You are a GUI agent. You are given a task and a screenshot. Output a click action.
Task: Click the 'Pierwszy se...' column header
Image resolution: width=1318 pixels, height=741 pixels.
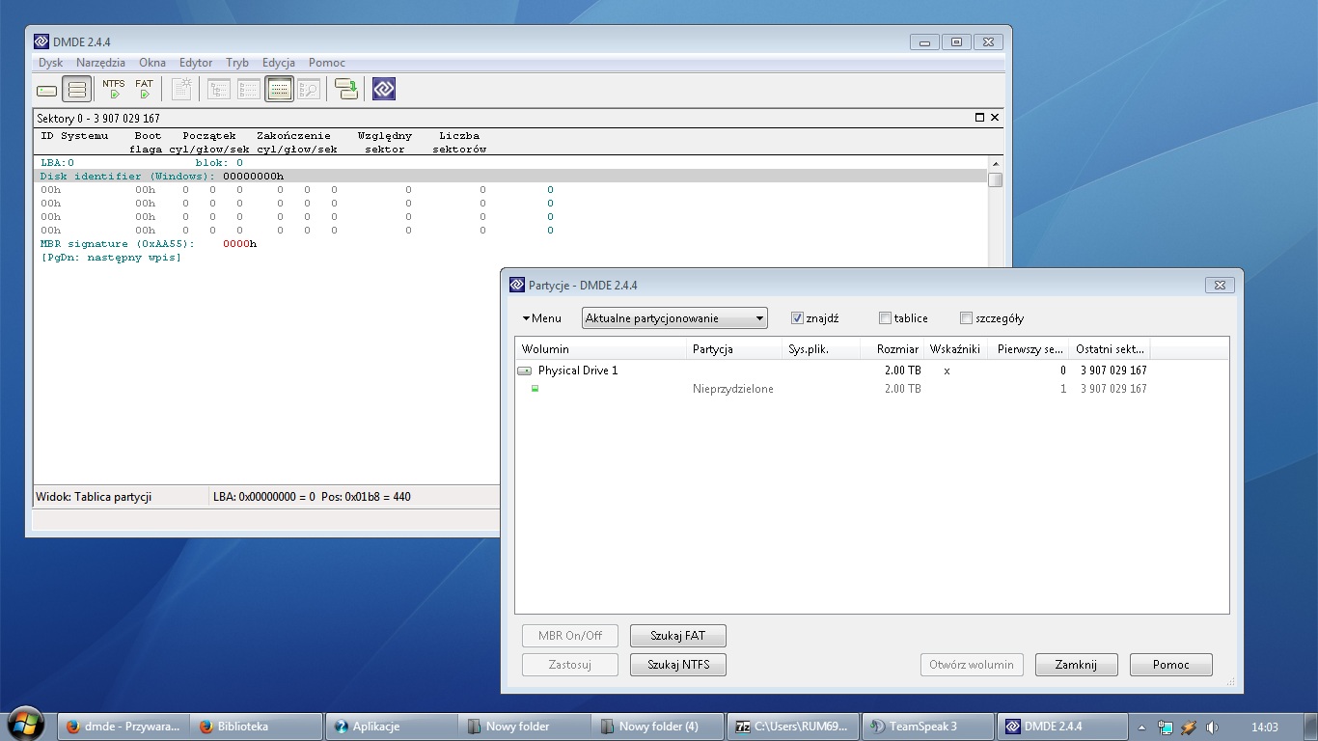pyautogui.click(x=1029, y=349)
